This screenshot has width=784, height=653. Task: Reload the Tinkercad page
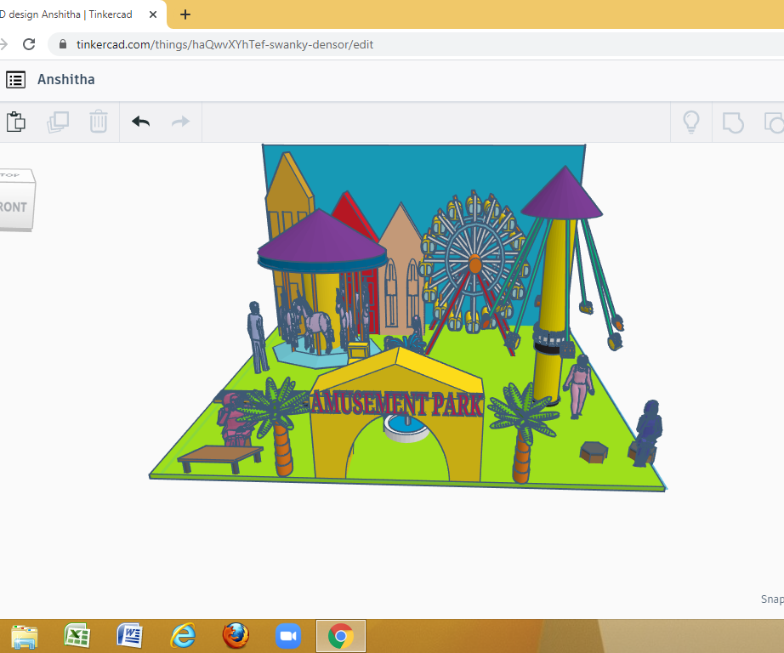pos(28,43)
